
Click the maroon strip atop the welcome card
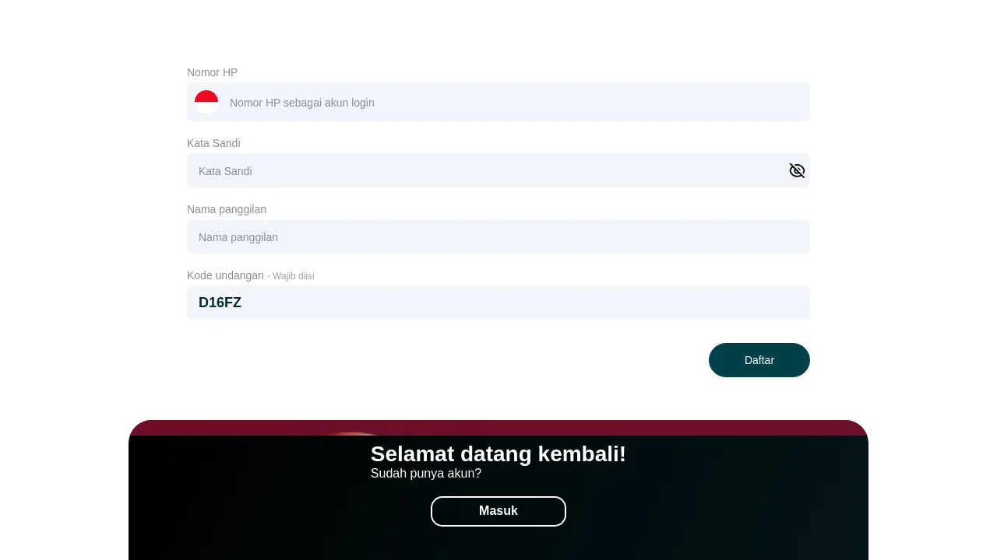point(498,428)
